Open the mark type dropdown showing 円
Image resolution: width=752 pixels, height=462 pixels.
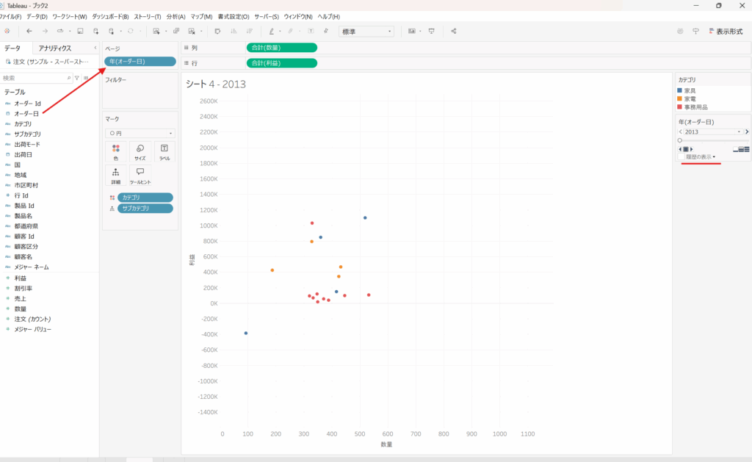(140, 133)
